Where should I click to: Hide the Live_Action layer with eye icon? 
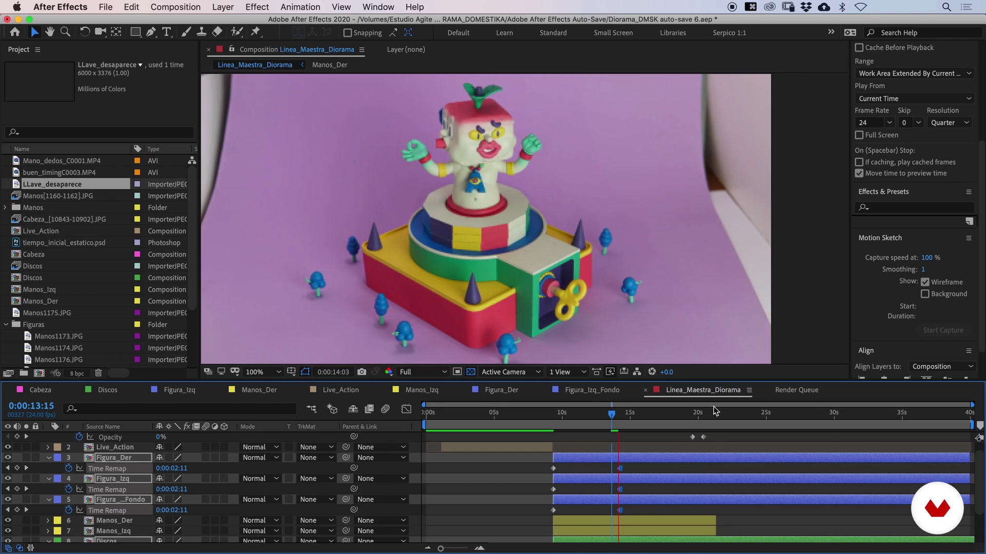tap(8, 447)
